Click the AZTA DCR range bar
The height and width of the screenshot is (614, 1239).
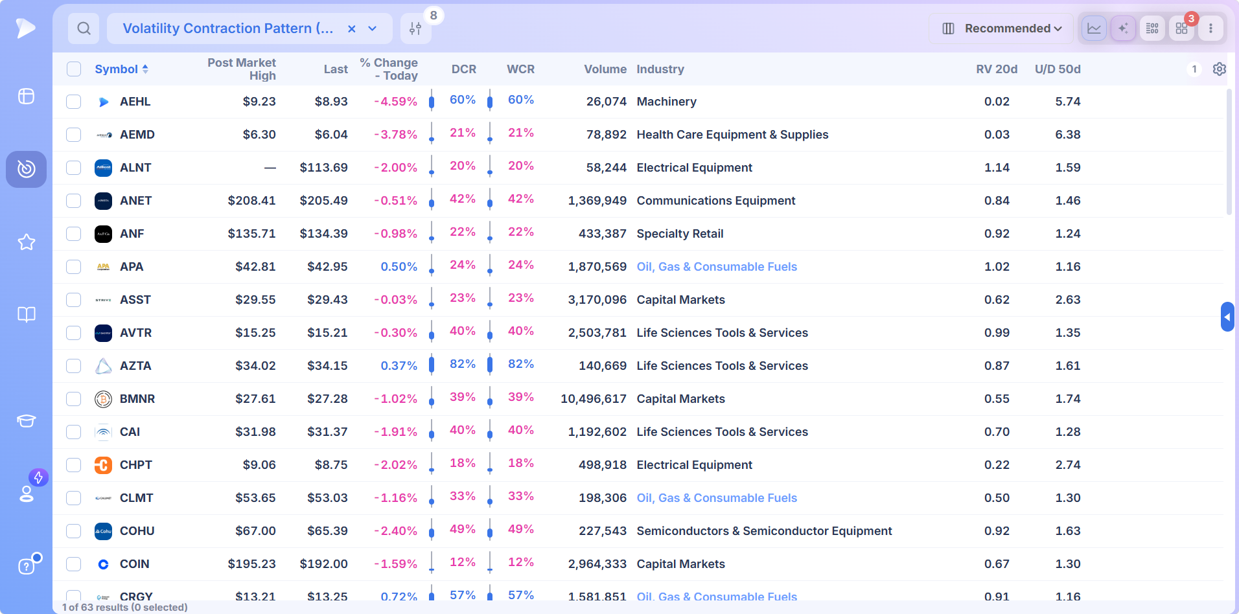tap(432, 365)
